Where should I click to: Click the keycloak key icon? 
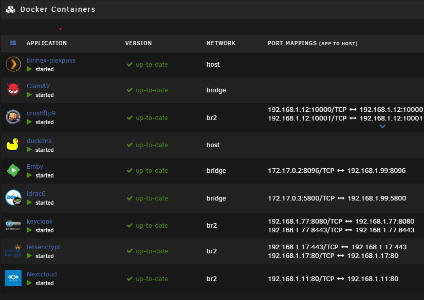[x=13, y=225]
